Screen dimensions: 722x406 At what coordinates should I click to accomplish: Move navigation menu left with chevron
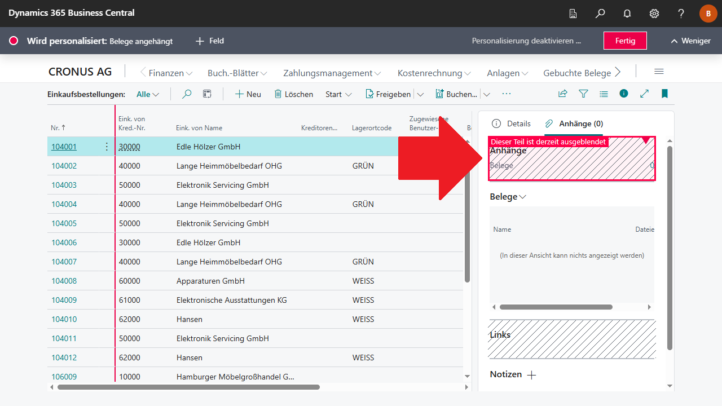[143, 72]
